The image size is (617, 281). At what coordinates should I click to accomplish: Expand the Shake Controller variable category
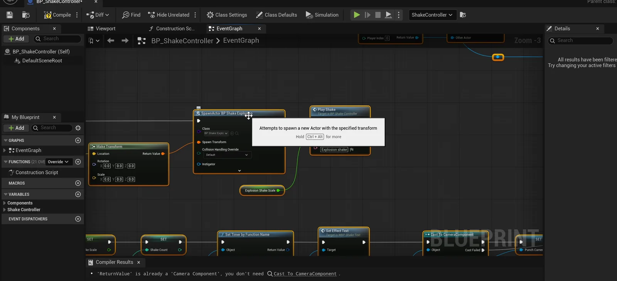(5, 210)
